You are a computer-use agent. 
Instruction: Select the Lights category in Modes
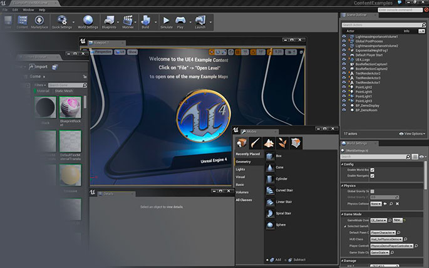240,170
